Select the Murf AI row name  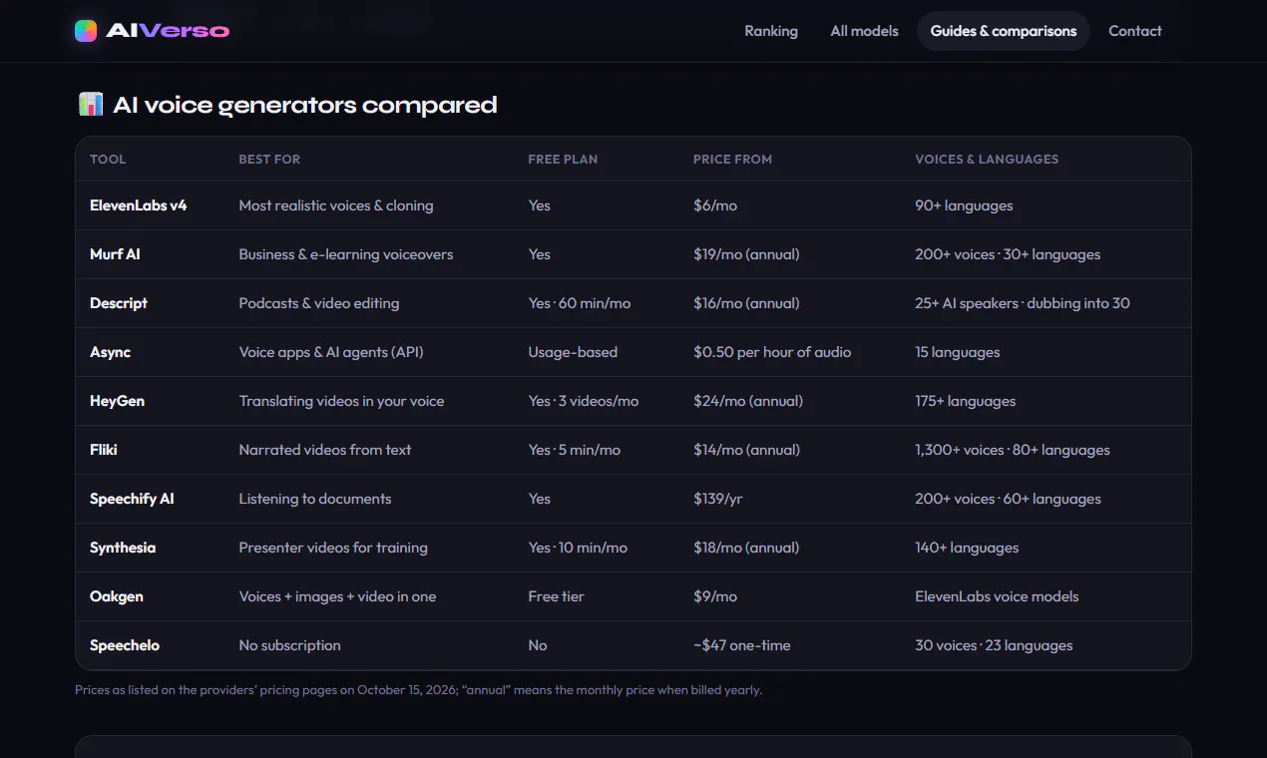click(x=115, y=254)
